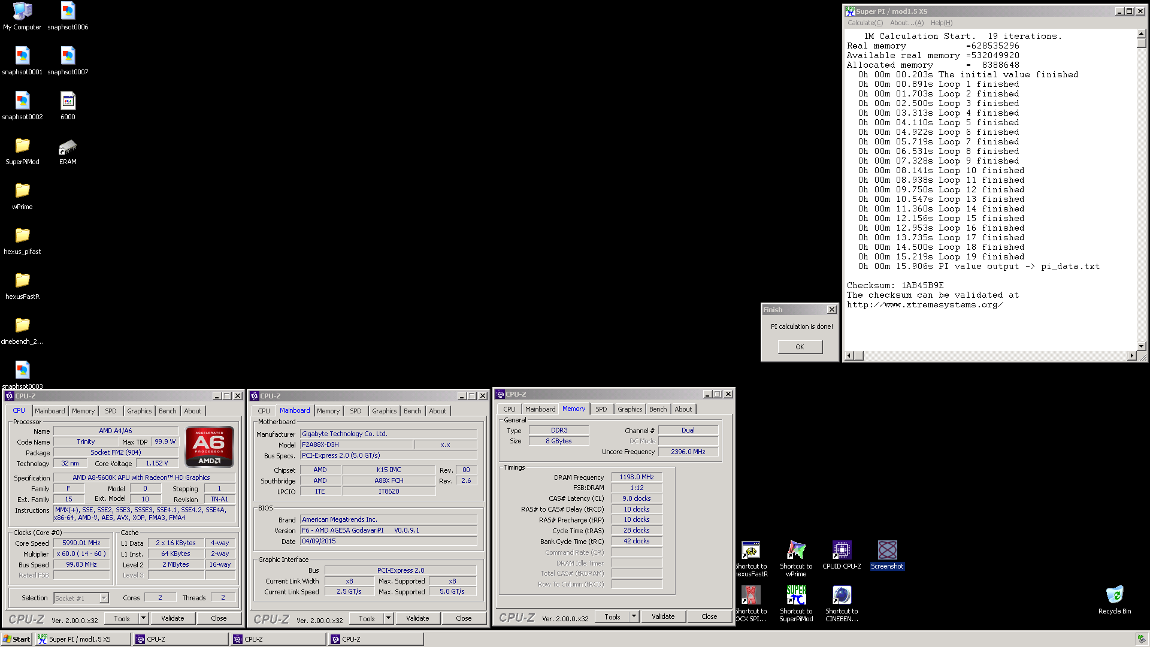Click the mainboard model field F2A88X-D3H

(356, 445)
